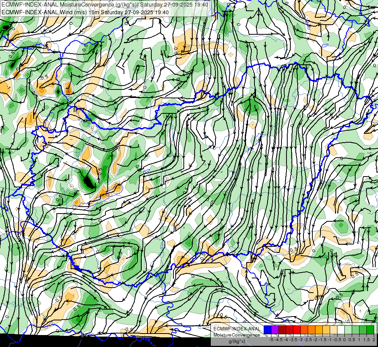This screenshot has height=347, width=378.
Task: Click the purple legend swatch
Action: [275, 330]
